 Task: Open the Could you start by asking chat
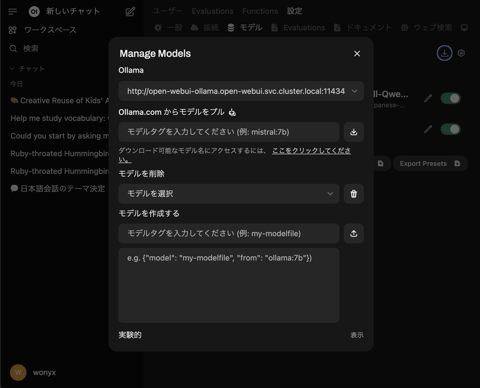click(59, 136)
